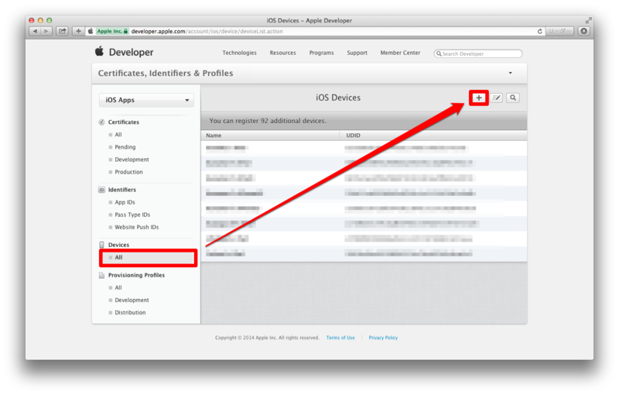Screen dimensions: 619x395
Task: Select Distribution provisioning profiles
Action: click(130, 312)
